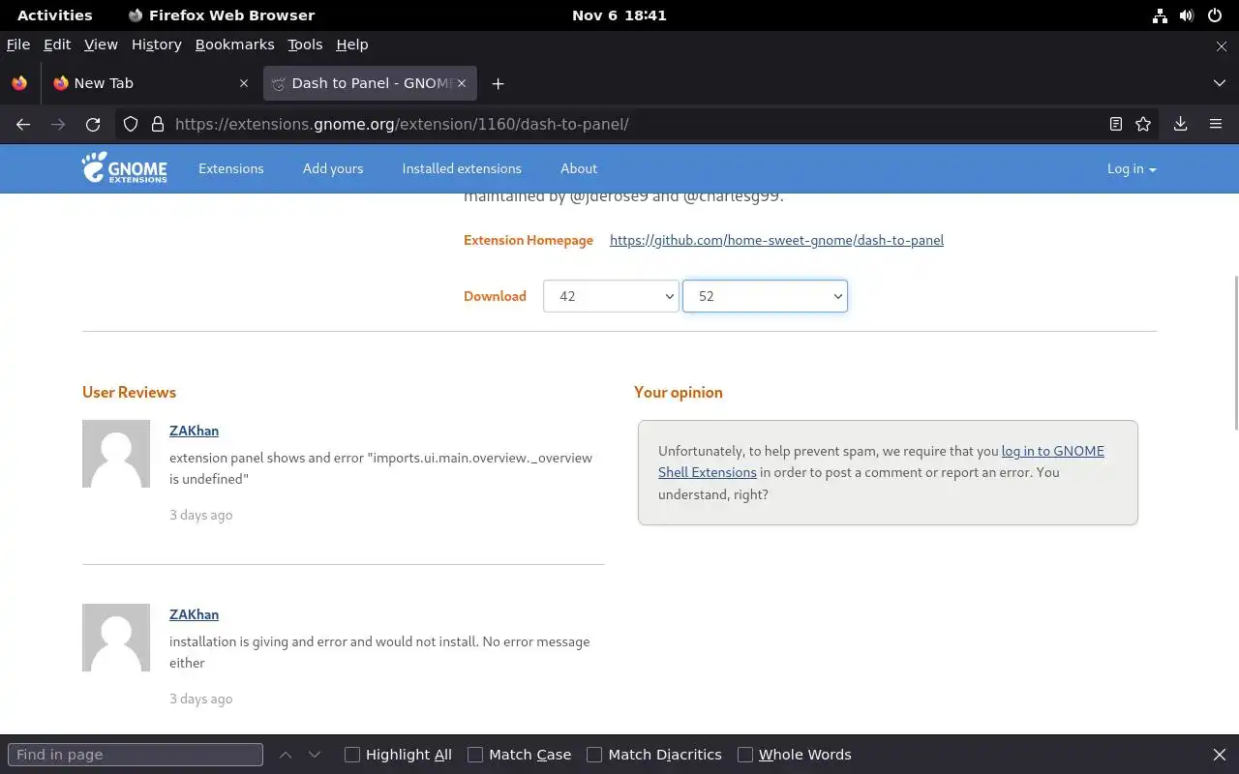Viewport: 1239px width, 774px height.
Task: Click the Download label
Action: click(495, 296)
